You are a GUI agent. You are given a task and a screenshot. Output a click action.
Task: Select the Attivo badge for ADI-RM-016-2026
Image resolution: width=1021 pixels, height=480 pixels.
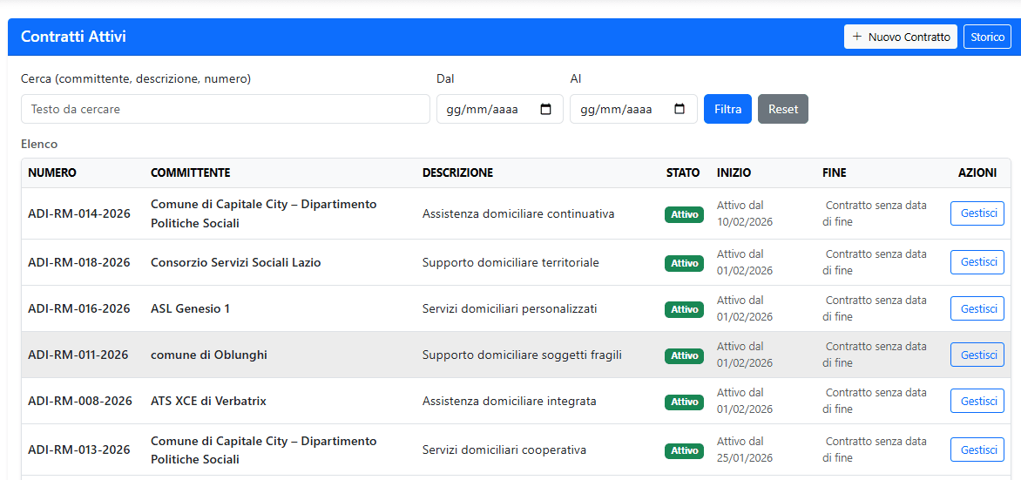point(684,309)
